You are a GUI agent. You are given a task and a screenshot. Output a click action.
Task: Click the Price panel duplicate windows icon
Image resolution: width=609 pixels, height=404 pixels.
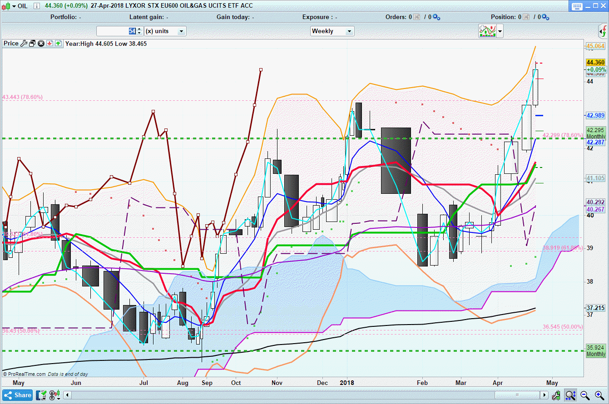point(32,44)
